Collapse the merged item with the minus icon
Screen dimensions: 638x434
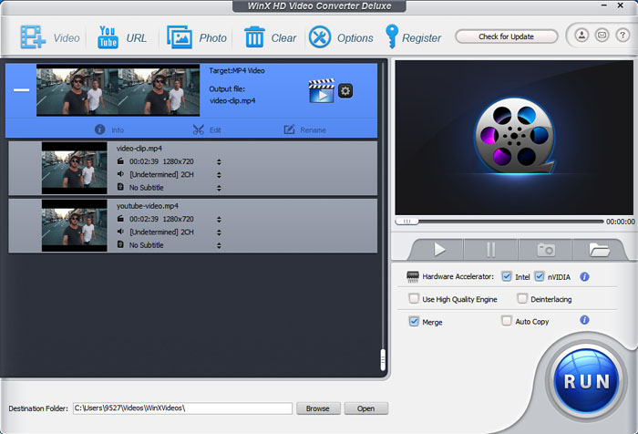(x=21, y=90)
